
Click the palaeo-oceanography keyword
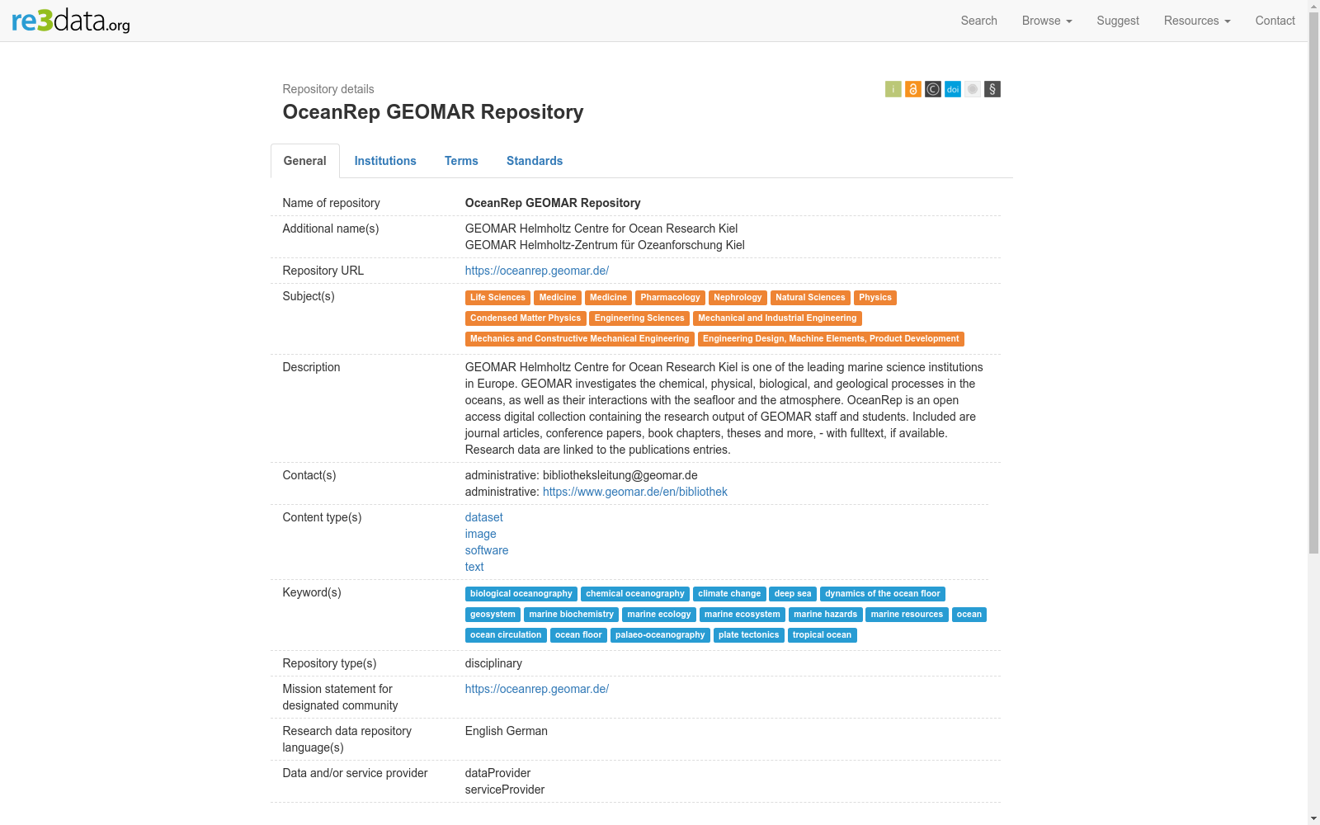[660, 635]
